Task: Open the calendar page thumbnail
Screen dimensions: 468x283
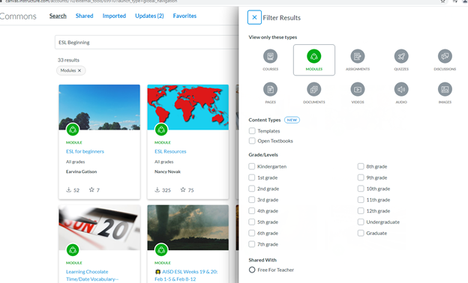Action: [x=100, y=228]
